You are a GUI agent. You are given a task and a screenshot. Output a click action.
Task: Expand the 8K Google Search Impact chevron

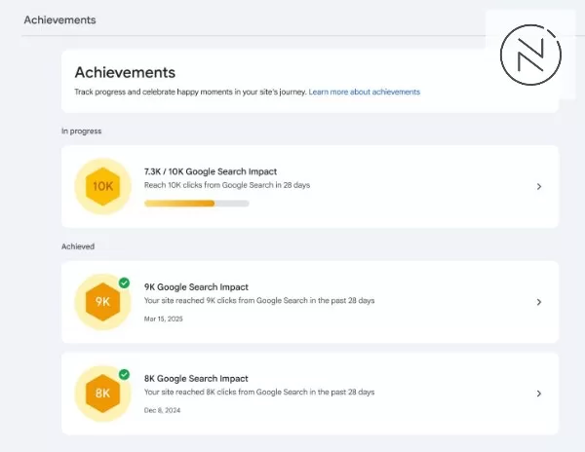(x=539, y=393)
